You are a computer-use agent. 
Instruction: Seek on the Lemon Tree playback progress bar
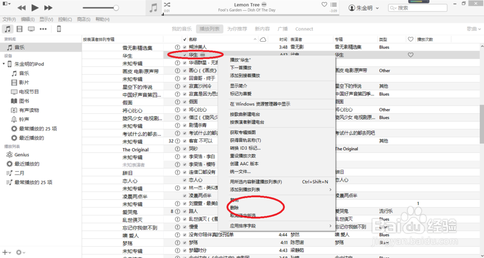click(250, 15)
